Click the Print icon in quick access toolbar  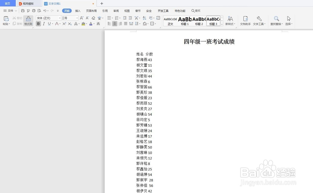tap(34, 11)
